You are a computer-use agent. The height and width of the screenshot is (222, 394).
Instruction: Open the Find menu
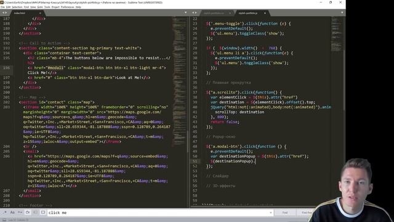(26, 7)
